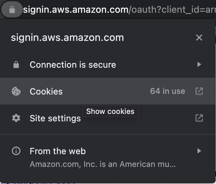Click the lock icon beside Connection is secure

click(16, 65)
